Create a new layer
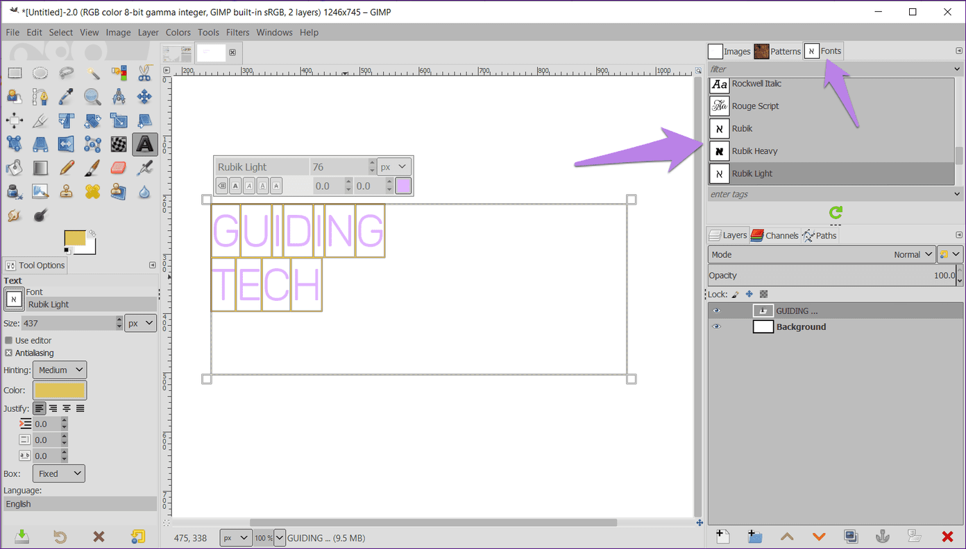This screenshot has width=966, height=549. click(722, 536)
